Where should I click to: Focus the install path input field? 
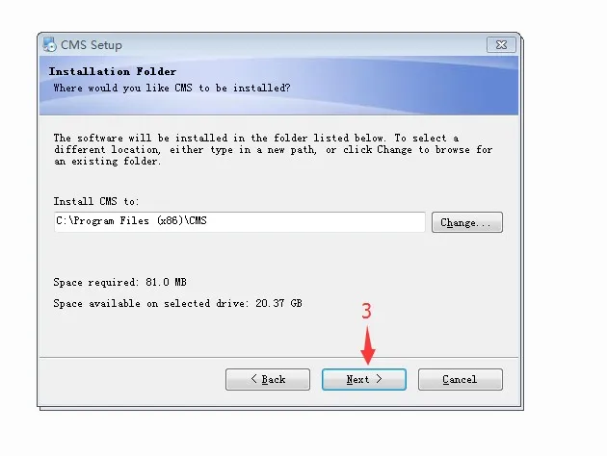click(240, 222)
